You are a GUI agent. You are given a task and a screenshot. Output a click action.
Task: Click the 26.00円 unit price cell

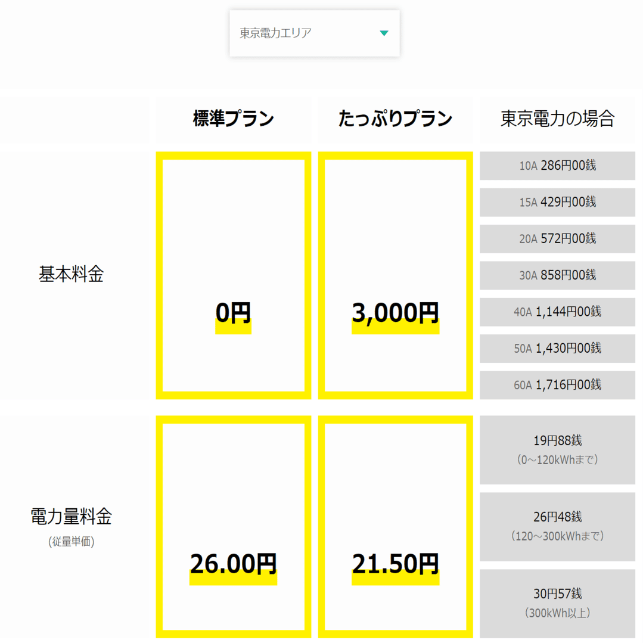pos(233,565)
